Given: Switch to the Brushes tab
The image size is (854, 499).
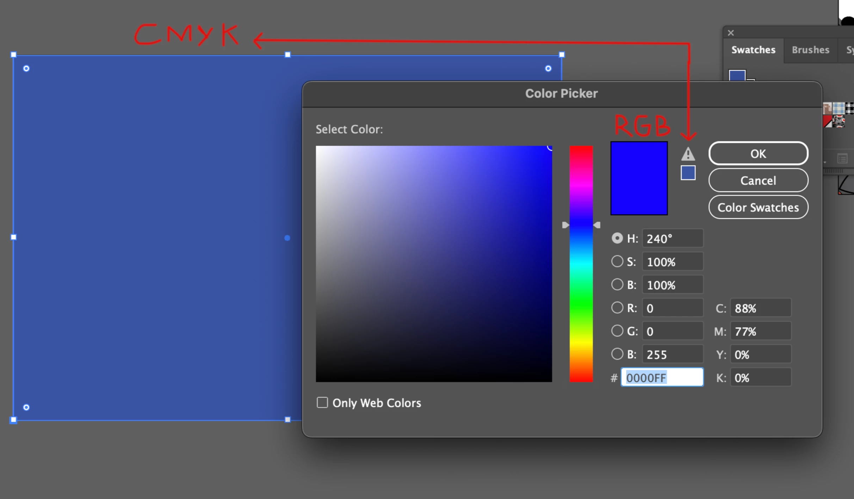Looking at the screenshot, I should pos(810,50).
